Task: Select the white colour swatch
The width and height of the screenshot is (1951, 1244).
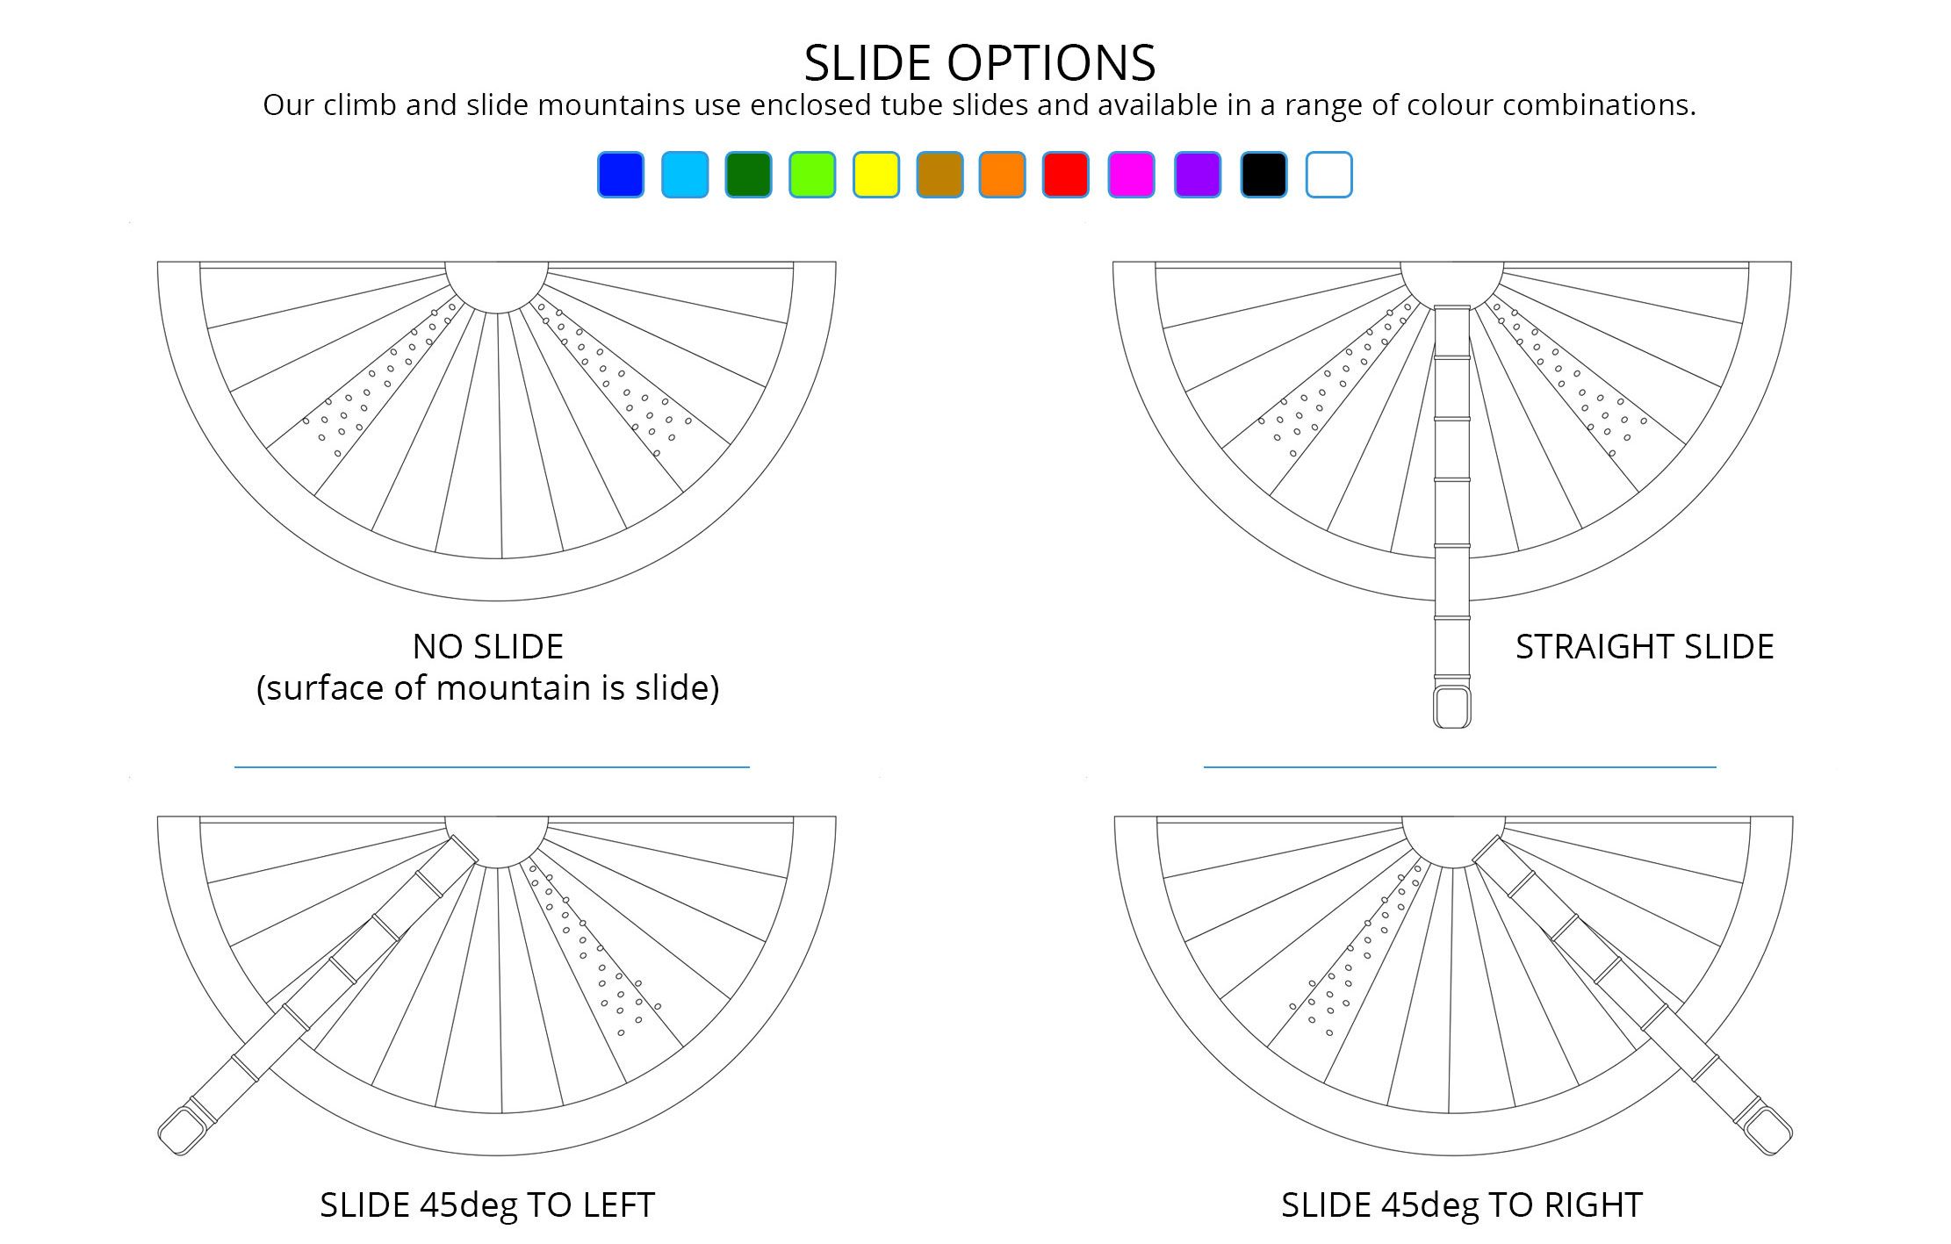Action: pos(1329,175)
